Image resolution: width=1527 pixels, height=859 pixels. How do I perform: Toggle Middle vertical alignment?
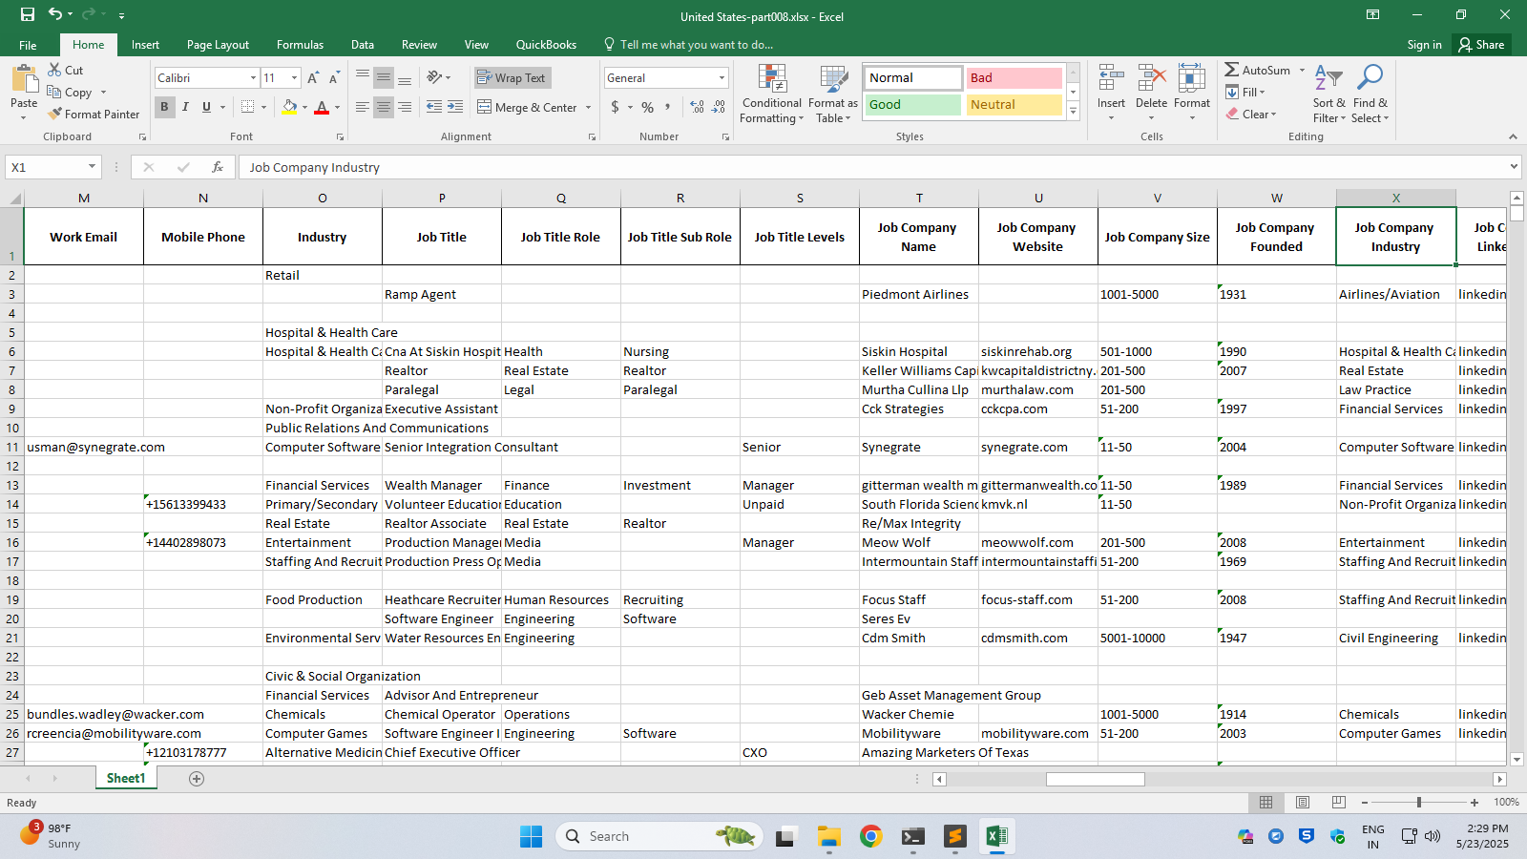384,77
